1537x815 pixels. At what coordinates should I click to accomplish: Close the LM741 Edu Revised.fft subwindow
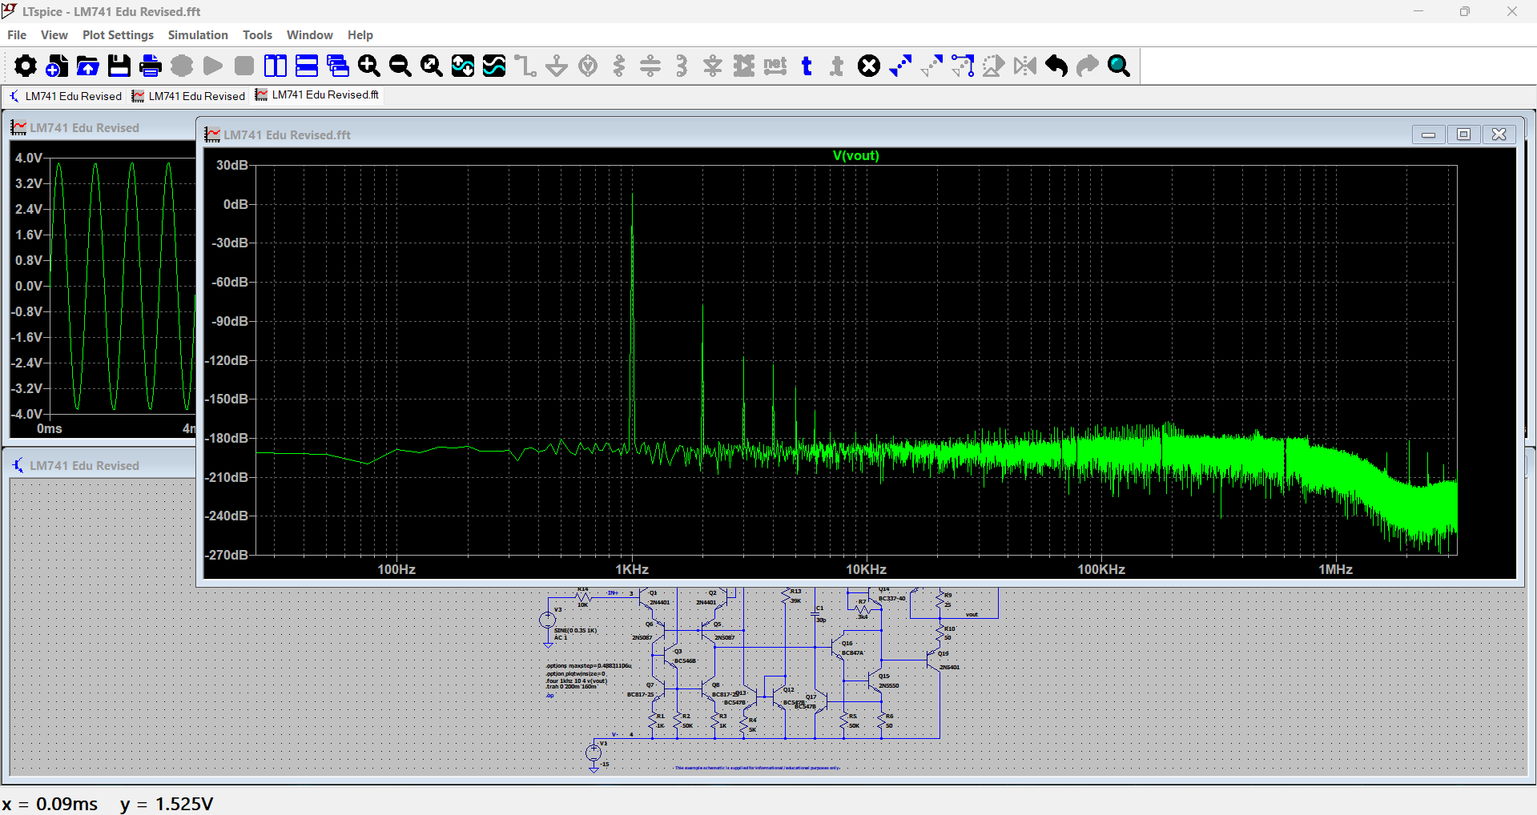[x=1499, y=134]
